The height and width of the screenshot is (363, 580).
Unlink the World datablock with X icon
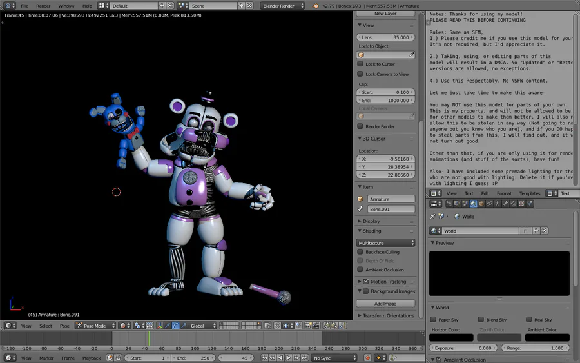click(544, 231)
